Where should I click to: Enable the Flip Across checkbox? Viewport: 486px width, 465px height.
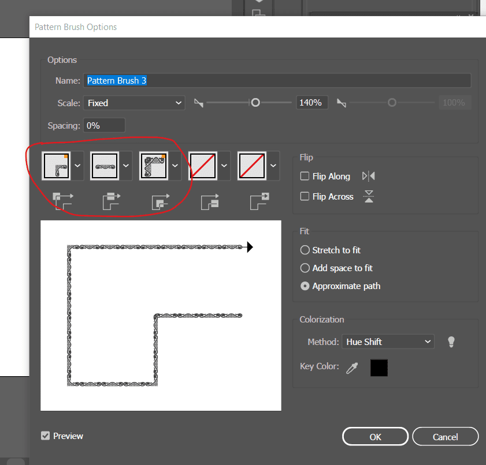[305, 196]
